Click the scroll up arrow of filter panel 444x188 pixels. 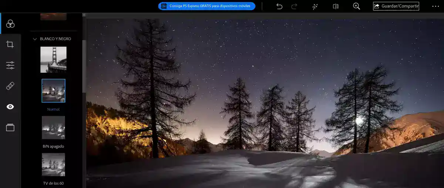[84, 15]
